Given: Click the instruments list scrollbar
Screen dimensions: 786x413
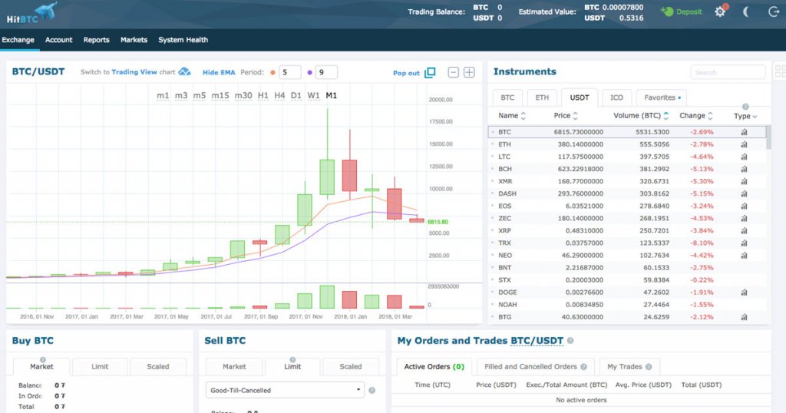Looking at the screenshot, I should pos(768,138).
